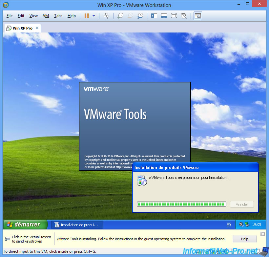Toggle the console view icon
The image size is (269, 257).
pyautogui.click(x=197, y=16)
